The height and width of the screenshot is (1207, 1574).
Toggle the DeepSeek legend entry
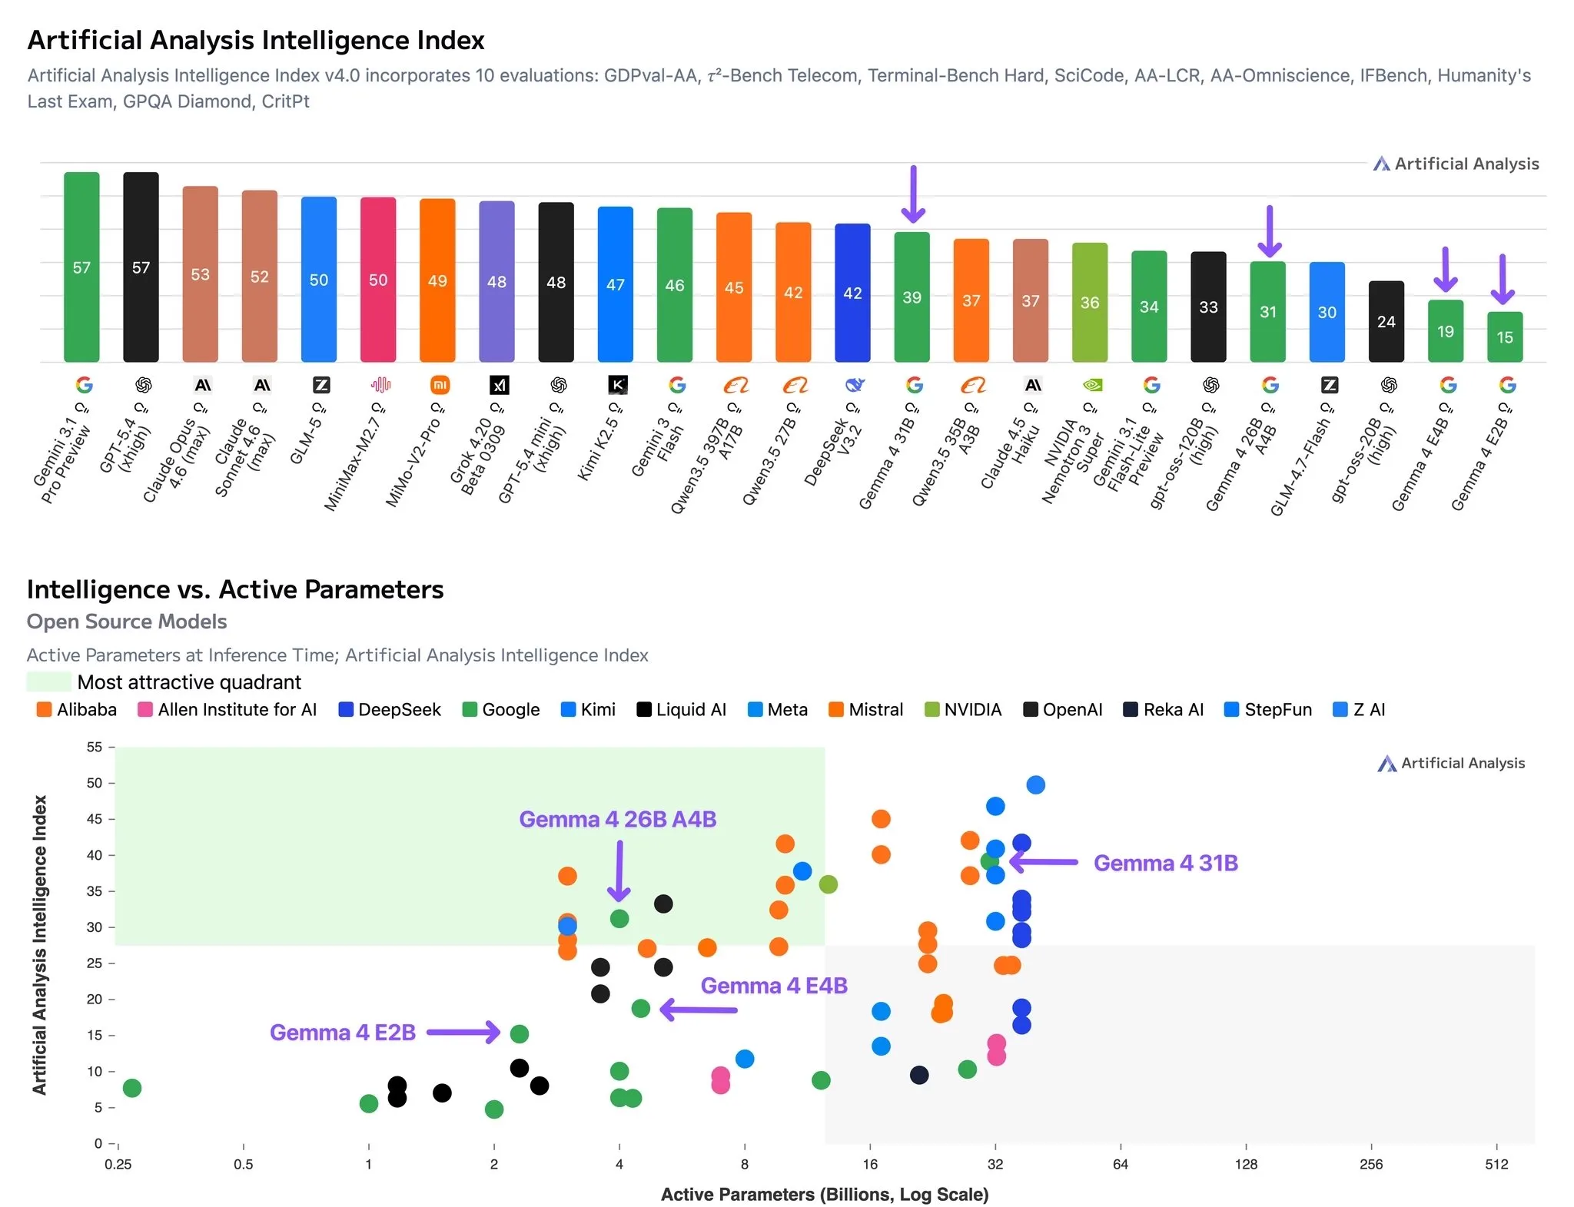390,710
